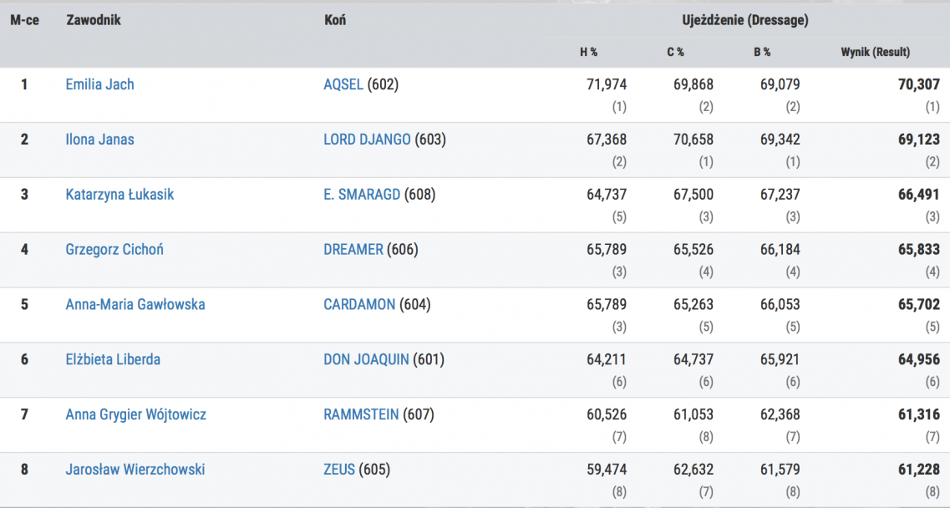The width and height of the screenshot is (950, 508).
Task: Open CARDAMON horse details
Action: tap(359, 304)
